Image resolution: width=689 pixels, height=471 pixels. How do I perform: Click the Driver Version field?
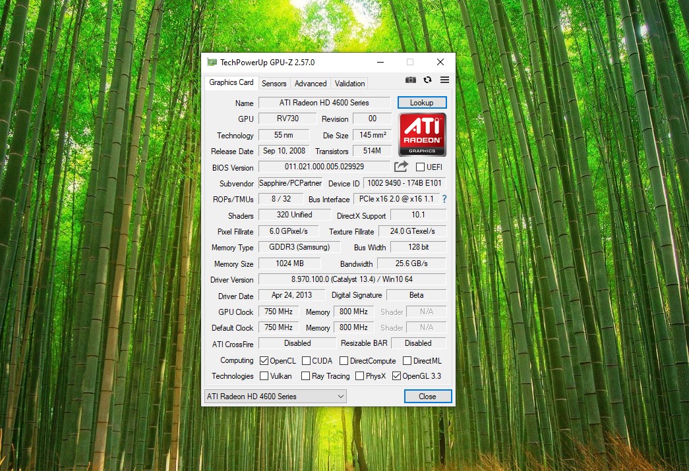pos(352,279)
